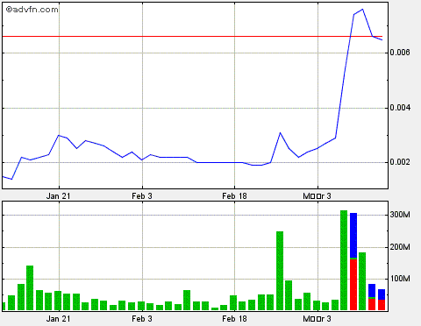Select the 300M volume axis label
This screenshot has width=421, height=326.
point(400,215)
